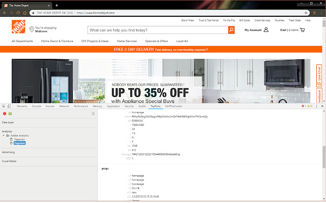
Task: Open Home Decor & Furniture menu
Action: pos(57,41)
